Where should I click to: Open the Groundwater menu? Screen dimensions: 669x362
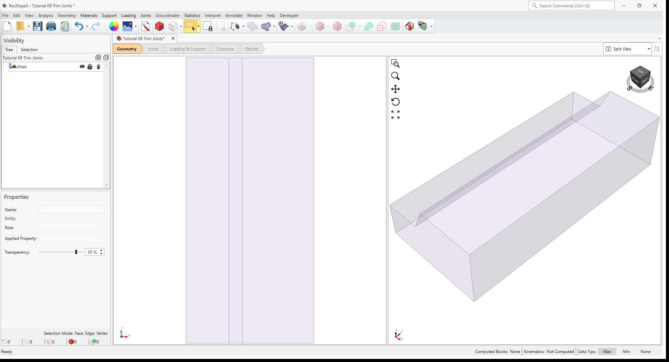168,16
